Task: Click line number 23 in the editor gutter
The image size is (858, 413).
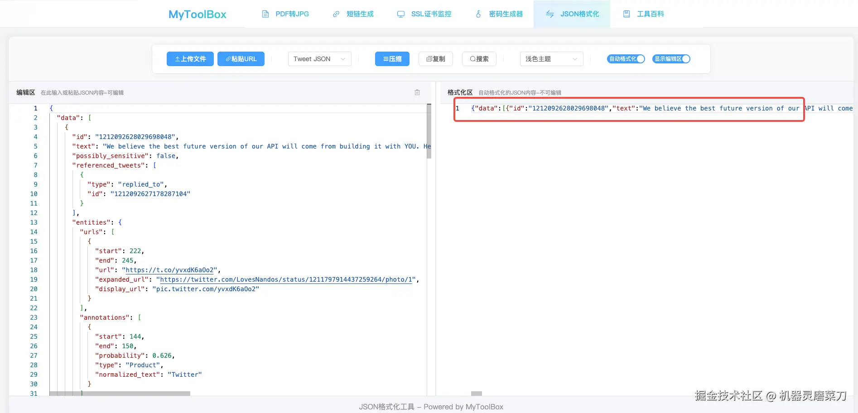Action: tap(34, 317)
